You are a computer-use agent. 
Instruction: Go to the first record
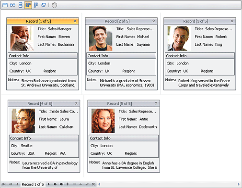click(4, 184)
